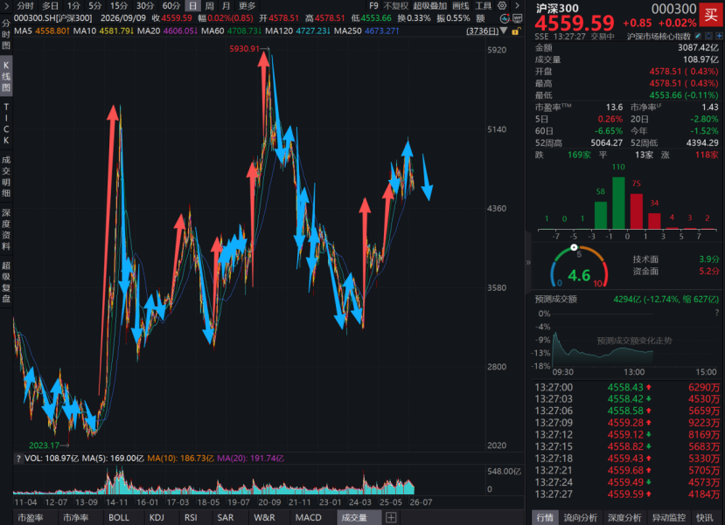This screenshot has width=725, height=525.
Task: Collapse the right side panel double-chevron handle
Action: click(528, 262)
